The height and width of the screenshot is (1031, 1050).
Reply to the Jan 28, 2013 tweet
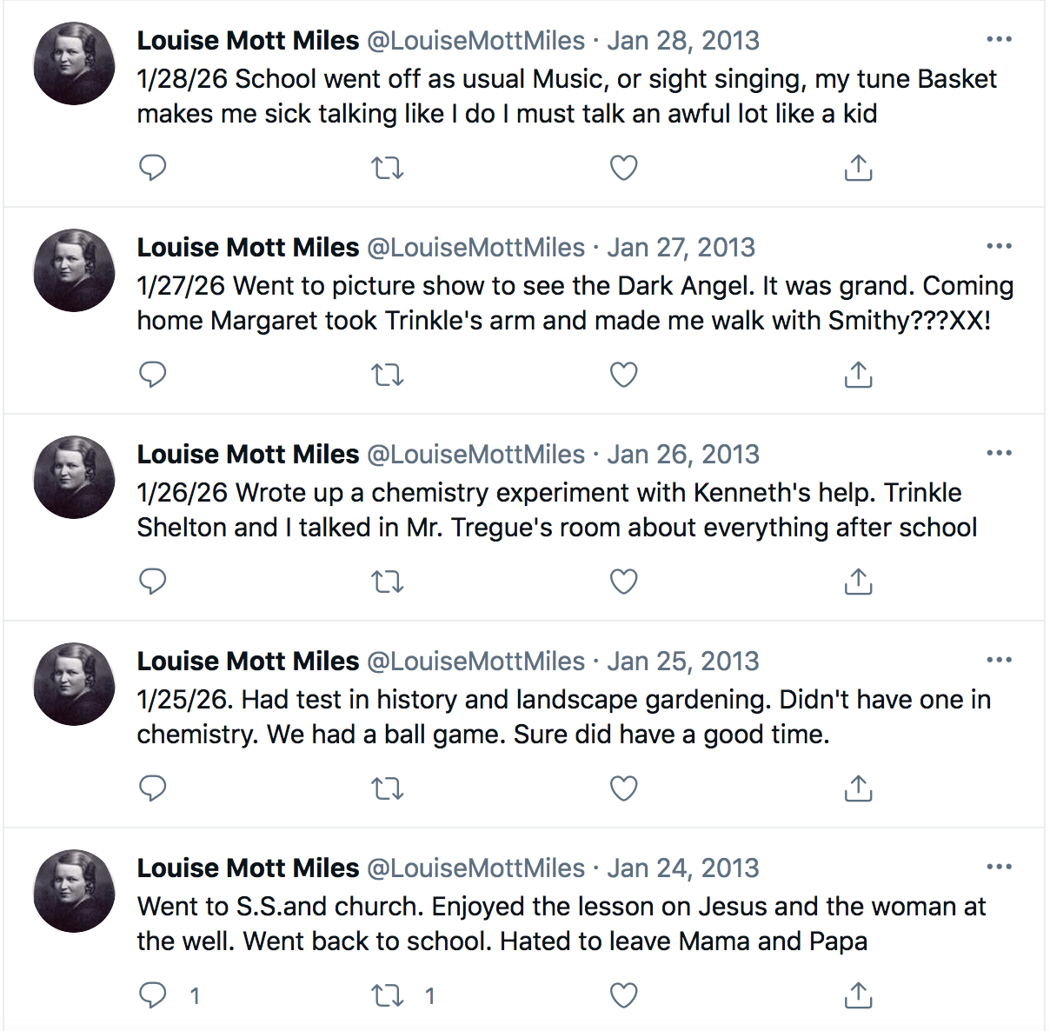pos(153,167)
